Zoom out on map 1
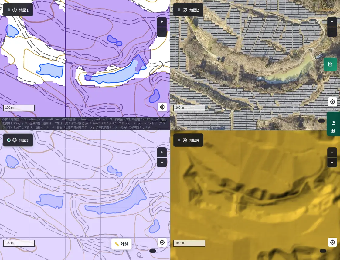Screen dimensions: 340x260 coord(162,32)
